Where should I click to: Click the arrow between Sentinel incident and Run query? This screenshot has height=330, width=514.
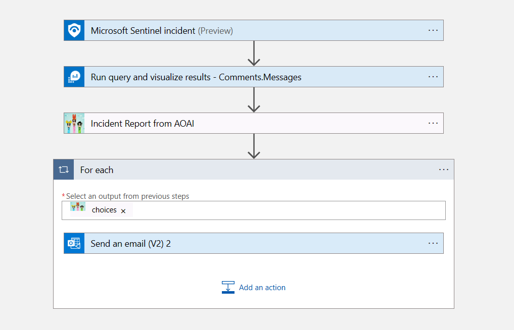pos(254,53)
